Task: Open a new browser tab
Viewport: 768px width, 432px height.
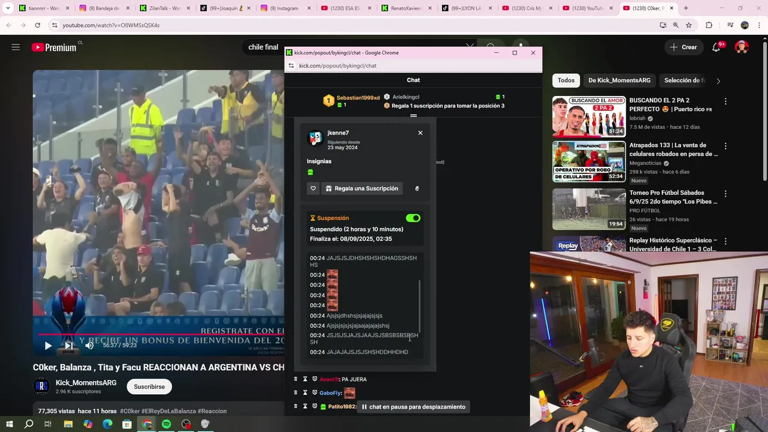Action: (x=686, y=8)
